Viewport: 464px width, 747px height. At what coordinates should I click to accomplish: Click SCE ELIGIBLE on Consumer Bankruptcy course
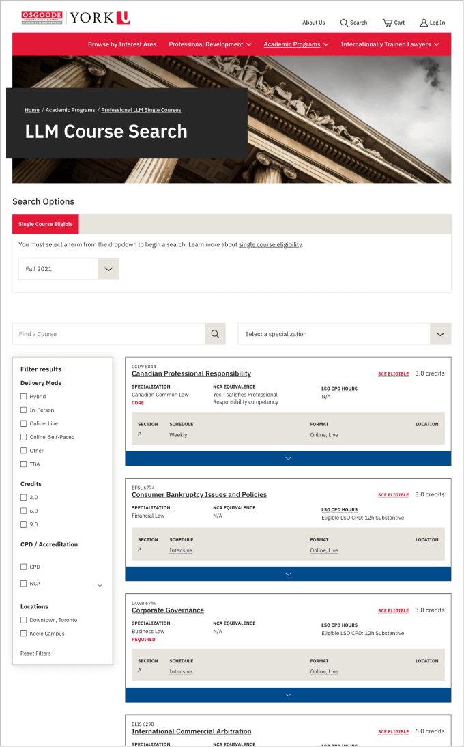pyautogui.click(x=394, y=495)
